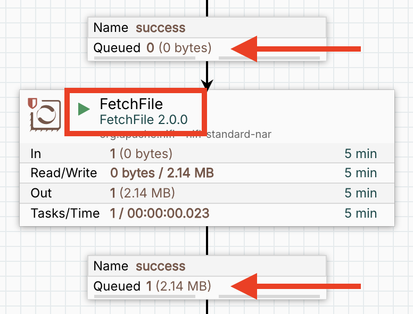Click Read/Write value 0 bytes / 2.14 MB
413x314 pixels.
click(162, 173)
